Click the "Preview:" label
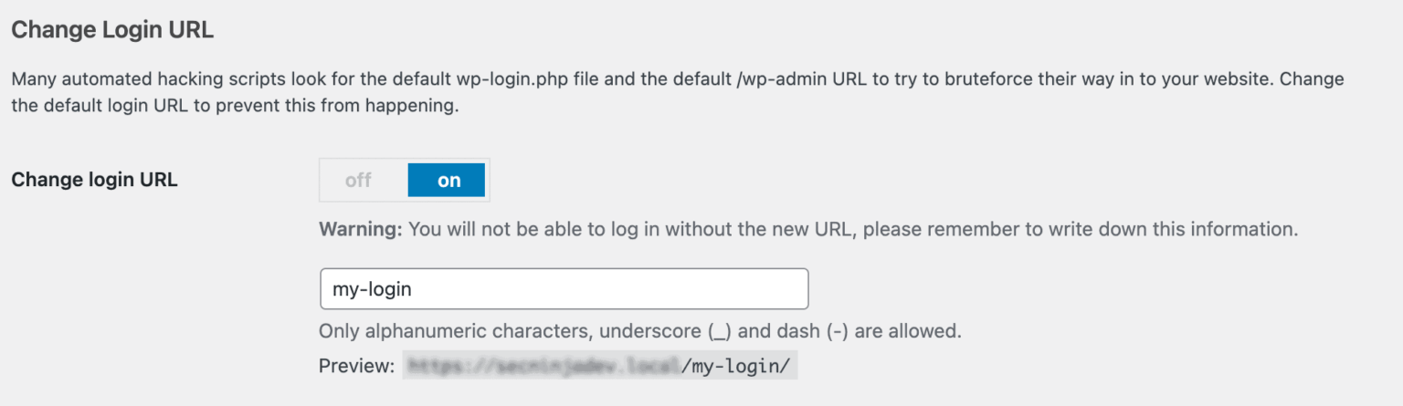1403x406 pixels. pyautogui.click(x=356, y=367)
